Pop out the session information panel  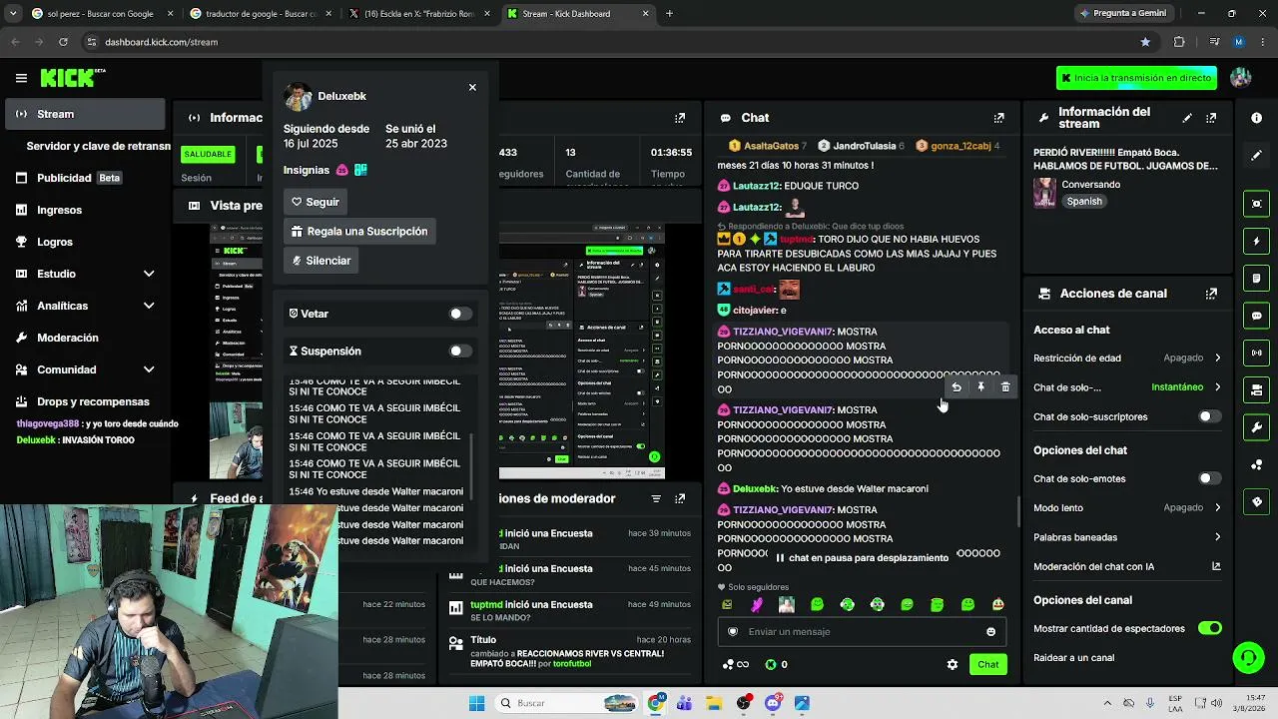pyautogui.click(x=680, y=118)
